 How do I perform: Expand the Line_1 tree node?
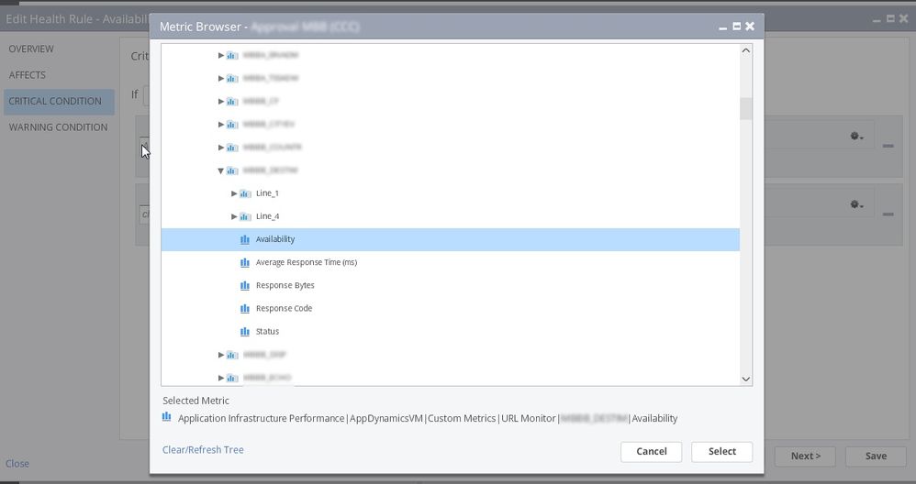click(x=234, y=193)
